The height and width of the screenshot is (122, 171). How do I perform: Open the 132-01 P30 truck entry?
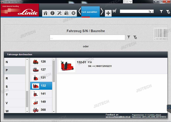click(x=112, y=66)
